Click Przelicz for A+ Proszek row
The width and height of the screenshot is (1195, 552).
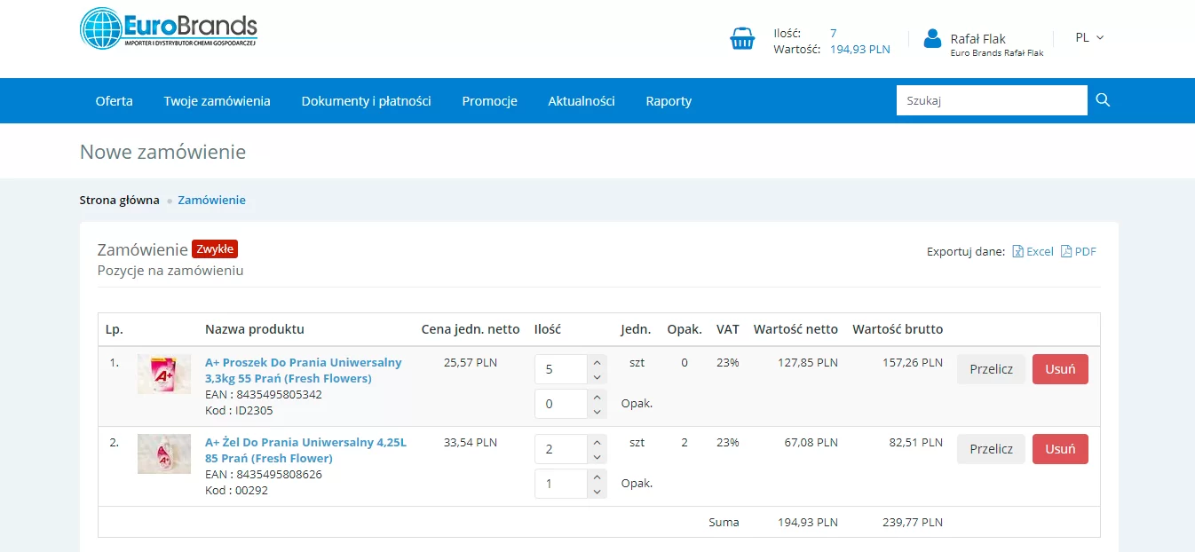991,369
